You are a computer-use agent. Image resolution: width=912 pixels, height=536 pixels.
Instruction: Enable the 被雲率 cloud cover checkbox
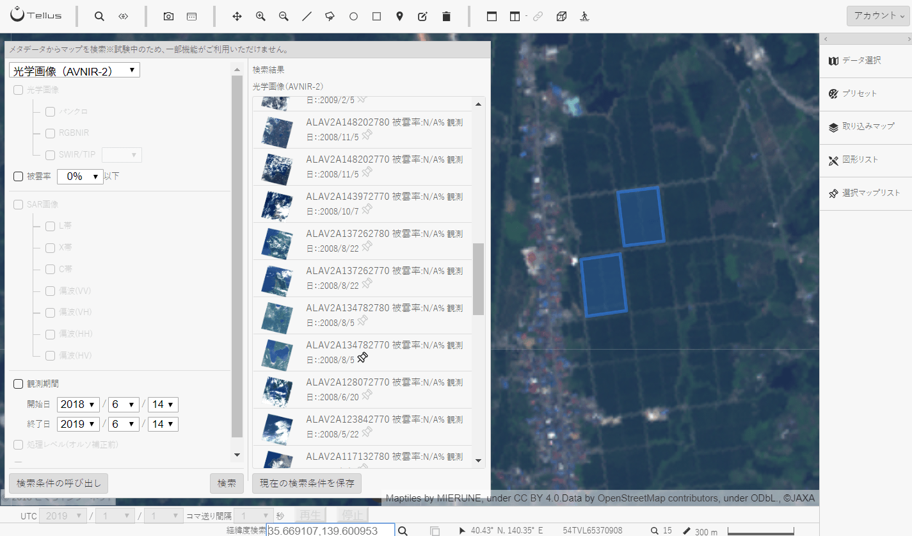tap(18, 176)
